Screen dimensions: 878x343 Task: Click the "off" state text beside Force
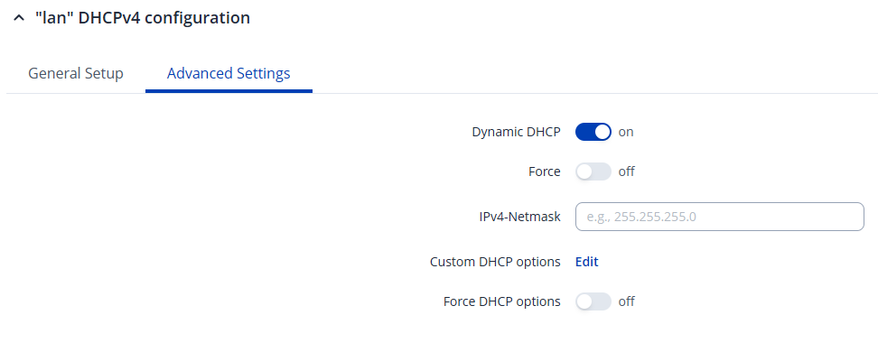[x=627, y=171]
